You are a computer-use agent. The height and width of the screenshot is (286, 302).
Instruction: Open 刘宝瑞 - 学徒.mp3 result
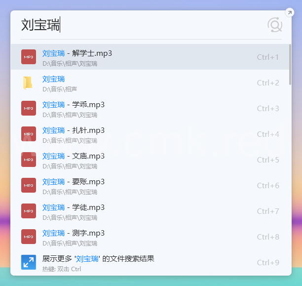coord(73,207)
